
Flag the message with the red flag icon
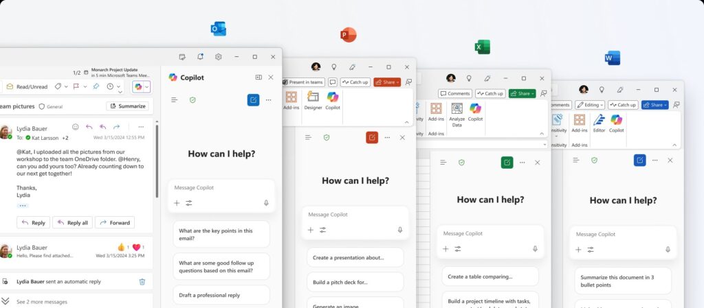pos(76,86)
